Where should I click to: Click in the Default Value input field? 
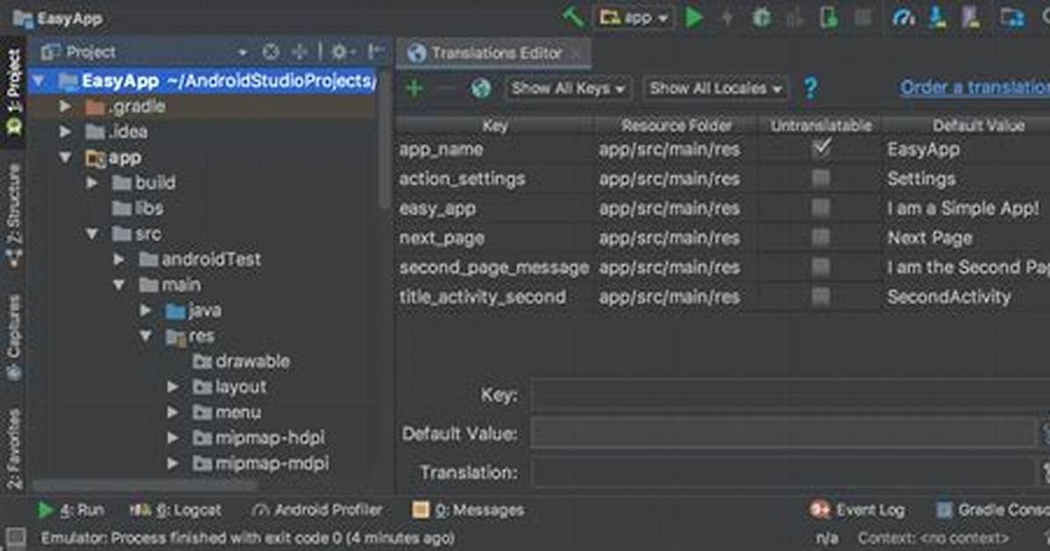(782, 433)
